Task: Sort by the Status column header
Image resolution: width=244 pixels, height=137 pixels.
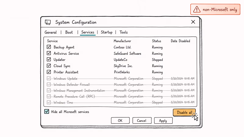Action: point(156,41)
